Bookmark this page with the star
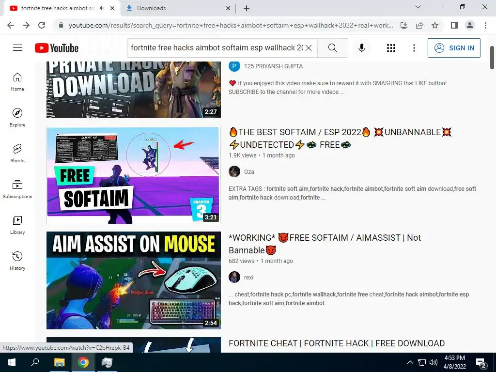Image resolution: width=496 pixels, height=372 pixels. pos(435,25)
